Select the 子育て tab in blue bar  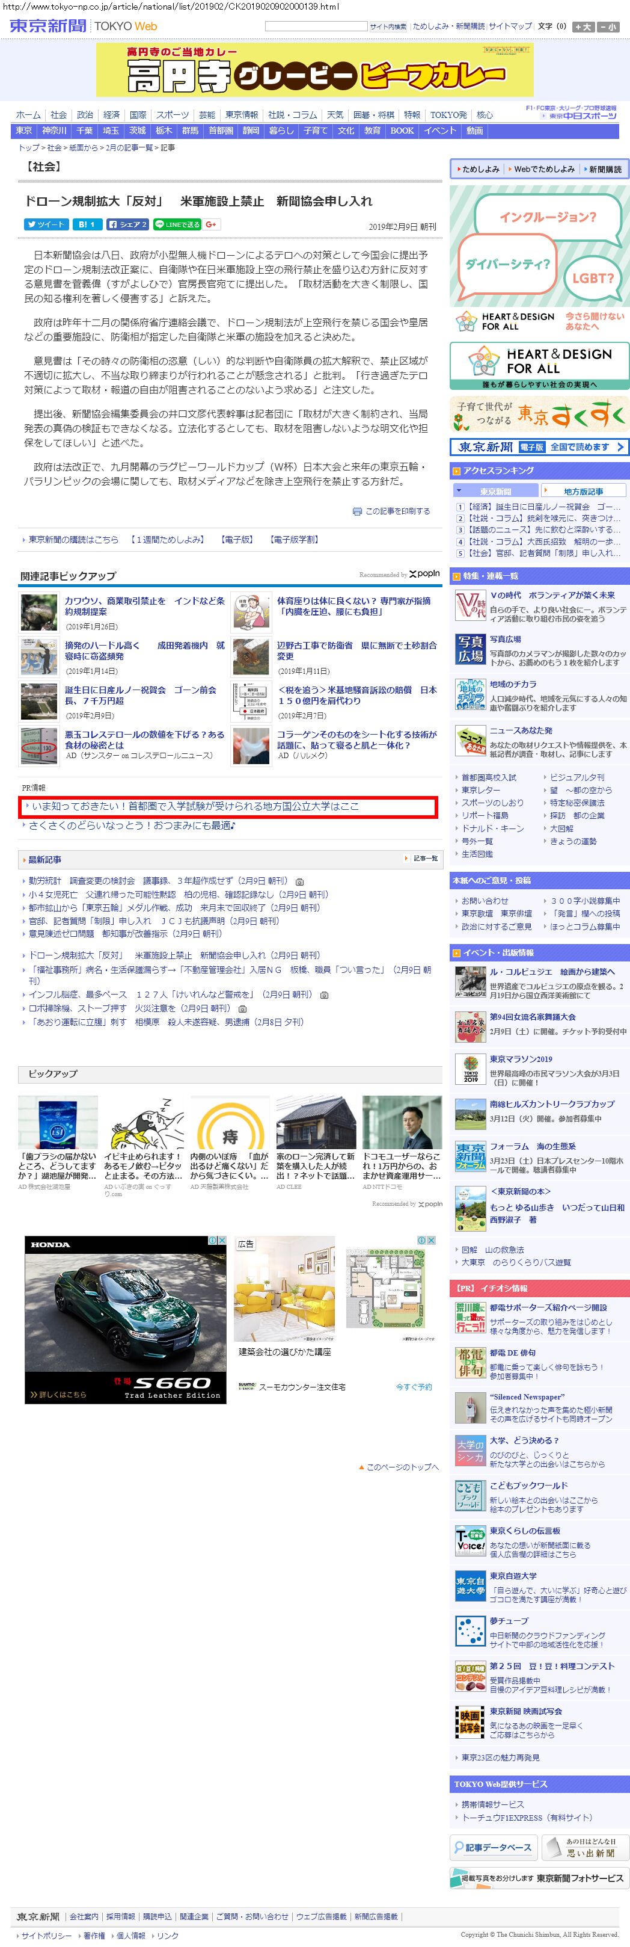coord(316,131)
